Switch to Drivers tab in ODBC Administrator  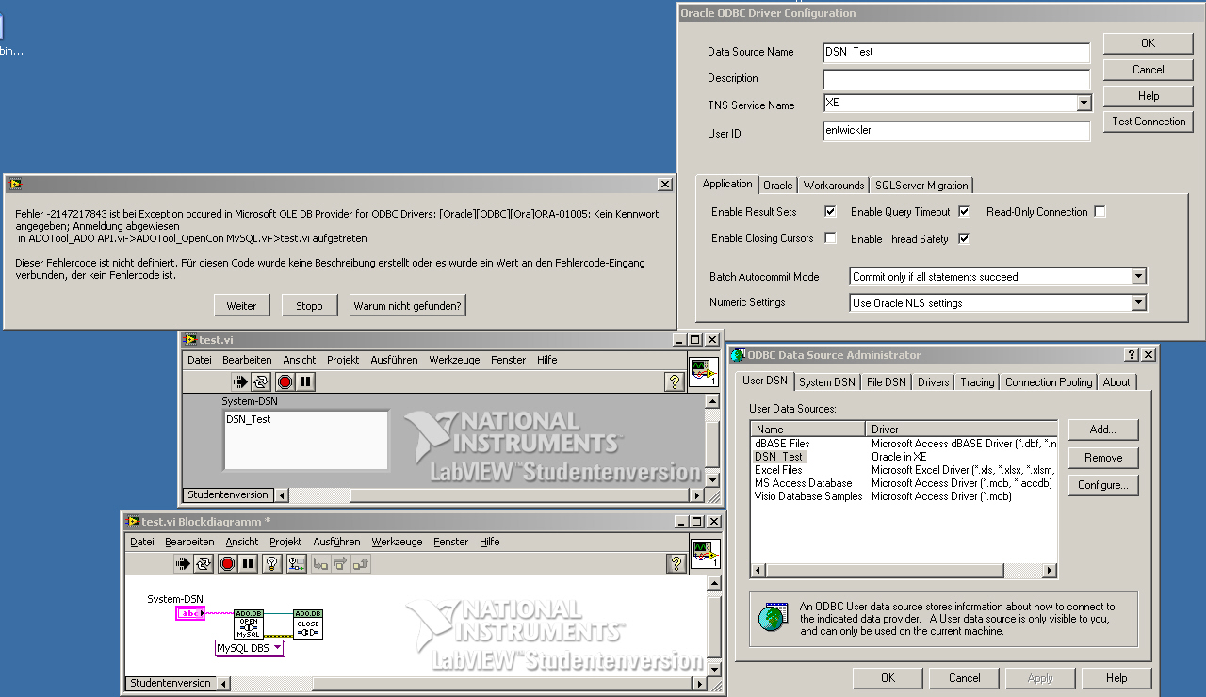coord(934,382)
